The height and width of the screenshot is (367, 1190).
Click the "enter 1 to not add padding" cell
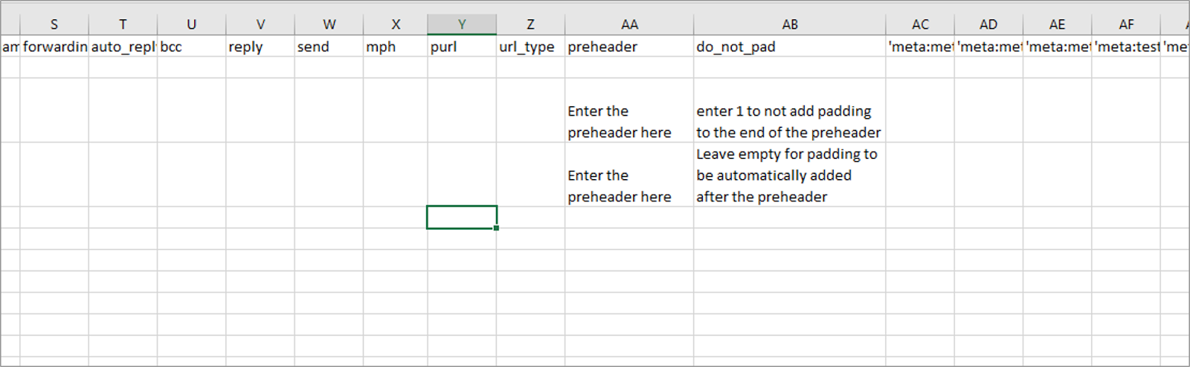click(788, 121)
